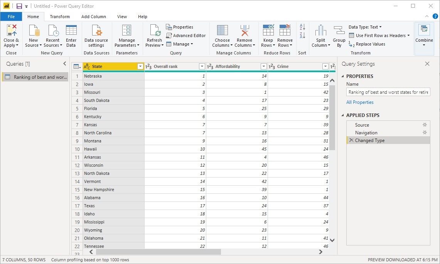Switch to the Transform tab
Viewport: 440px width, 264px height.
tap(60, 17)
